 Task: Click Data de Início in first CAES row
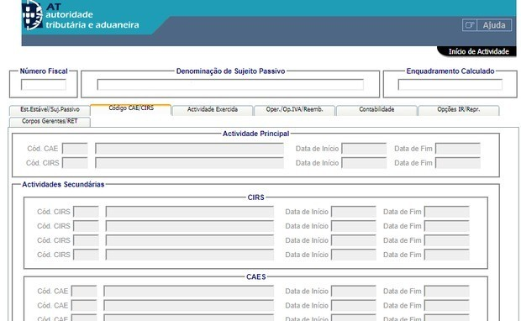[x=354, y=291]
